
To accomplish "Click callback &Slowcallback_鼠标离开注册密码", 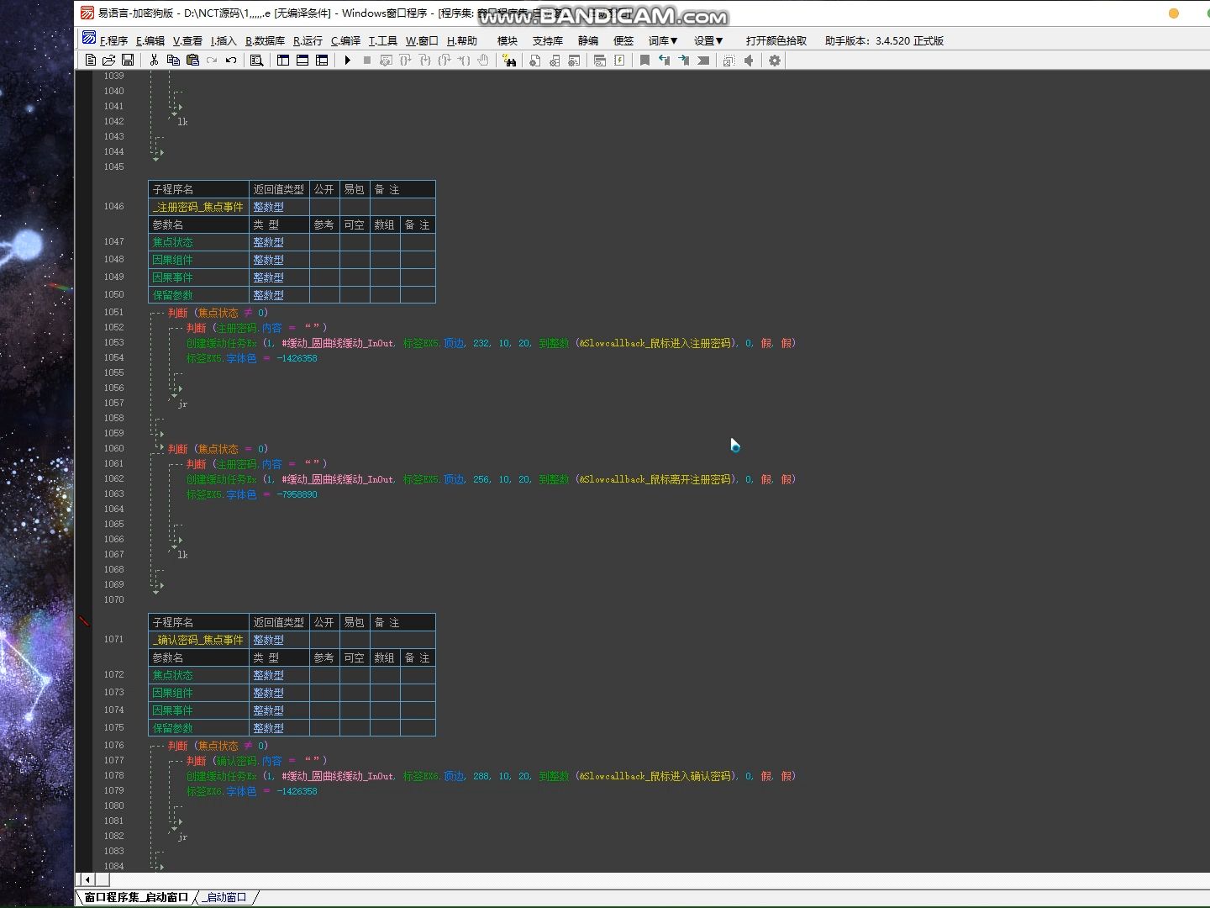I will (655, 479).
